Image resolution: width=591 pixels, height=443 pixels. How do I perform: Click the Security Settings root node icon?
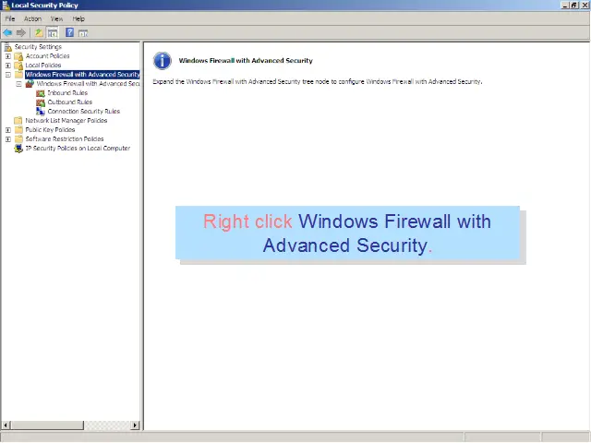tap(8, 47)
